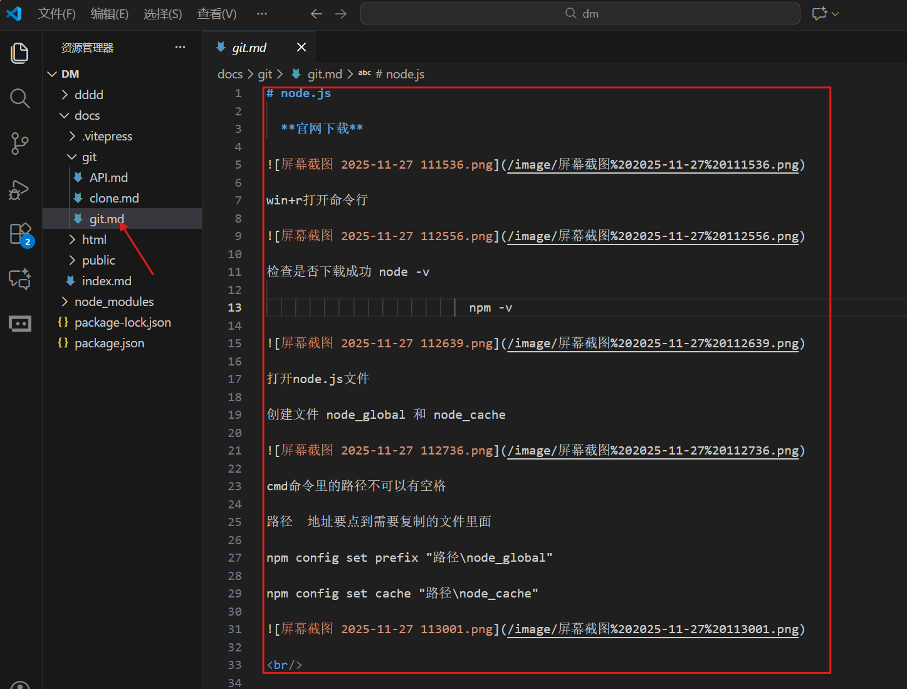Open Extensions view with badge
The height and width of the screenshot is (689, 907).
(20, 234)
